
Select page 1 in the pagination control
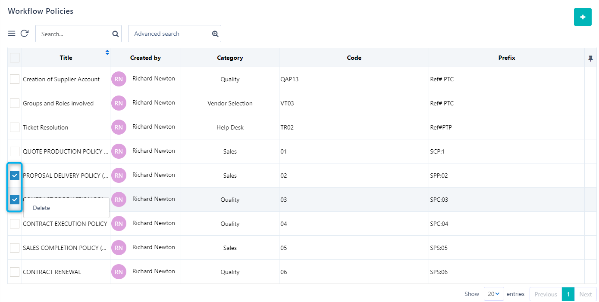coord(568,294)
